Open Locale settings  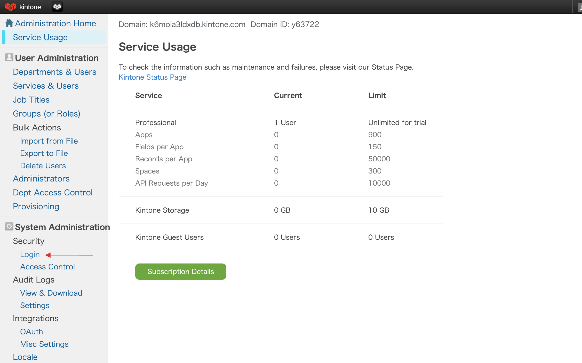(x=25, y=357)
